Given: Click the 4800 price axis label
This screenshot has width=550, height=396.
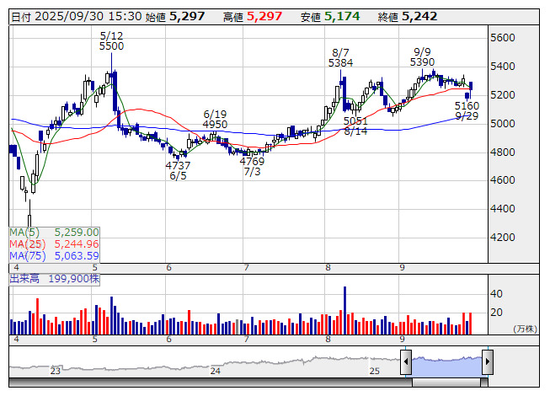Looking at the screenshot, I should coord(503,153).
